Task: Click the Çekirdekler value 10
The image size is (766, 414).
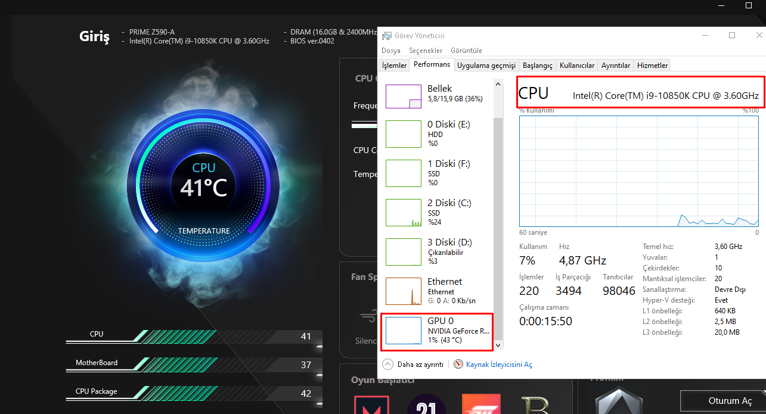Action: tap(718, 267)
